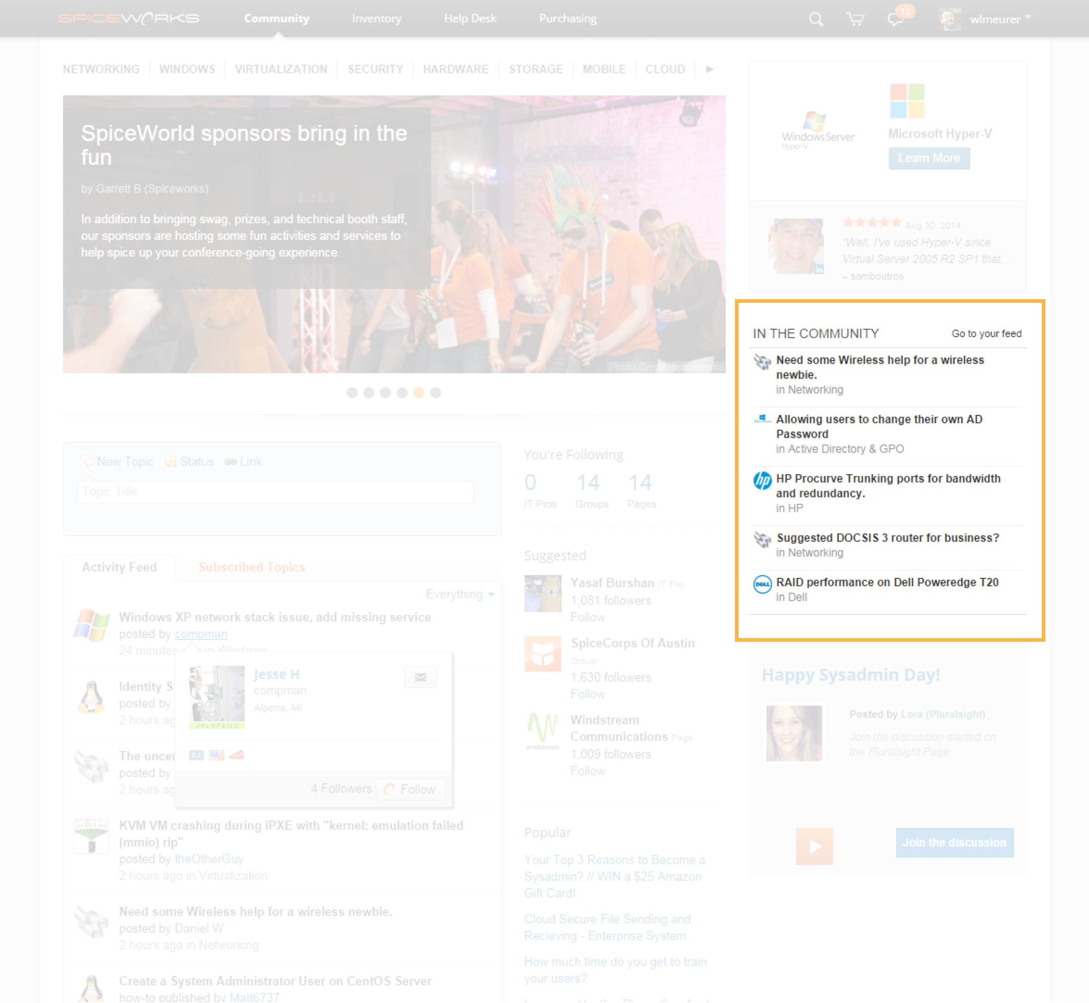Select the STORAGE category

[536, 69]
